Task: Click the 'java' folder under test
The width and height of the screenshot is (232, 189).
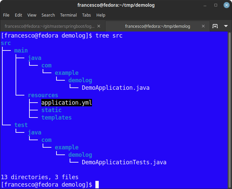Action: [34, 132]
